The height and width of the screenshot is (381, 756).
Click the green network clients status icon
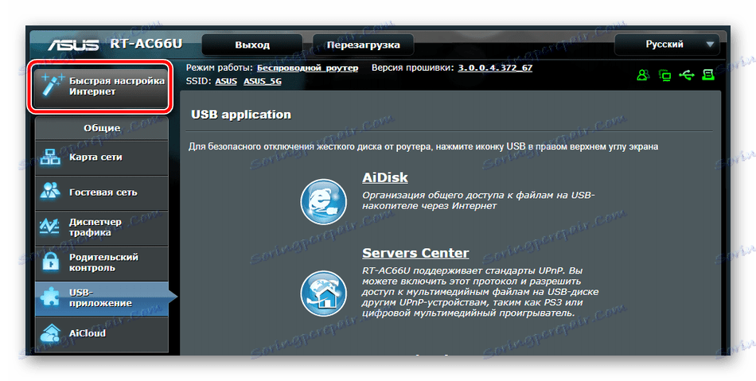point(664,75)
